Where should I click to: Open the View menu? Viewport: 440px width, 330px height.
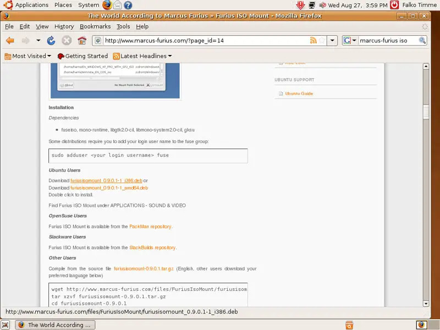[x=42, y=26]
